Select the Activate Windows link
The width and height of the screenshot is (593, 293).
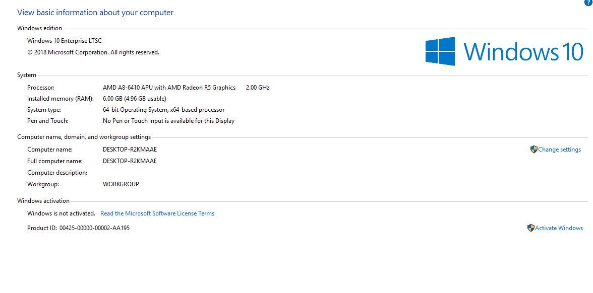[x=559, y=228]
